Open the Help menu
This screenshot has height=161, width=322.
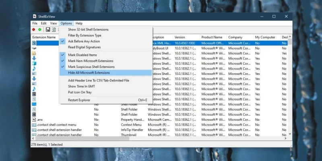79,23
